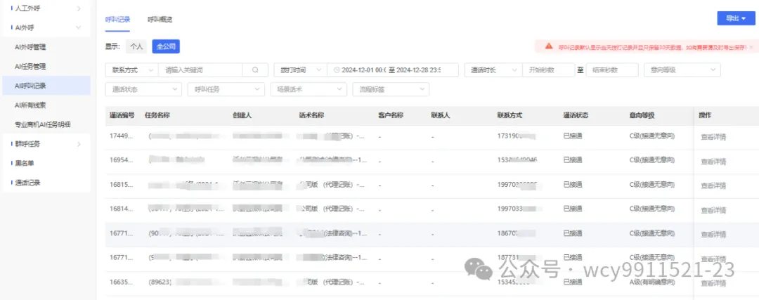759x300 pixels.
Task: Open AI外呼管理 in sidebar
Action: (x=30, y=47)
